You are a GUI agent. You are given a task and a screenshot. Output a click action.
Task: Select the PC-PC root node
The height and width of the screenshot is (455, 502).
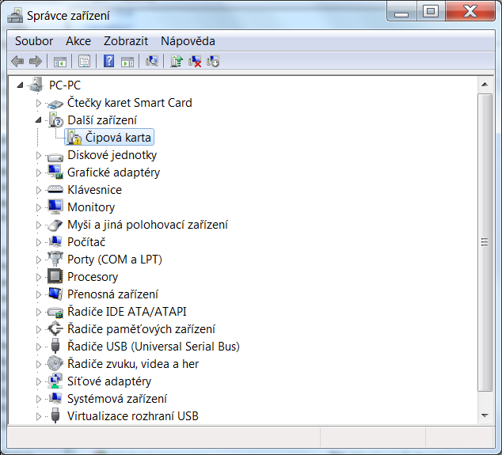pos(64,85)
